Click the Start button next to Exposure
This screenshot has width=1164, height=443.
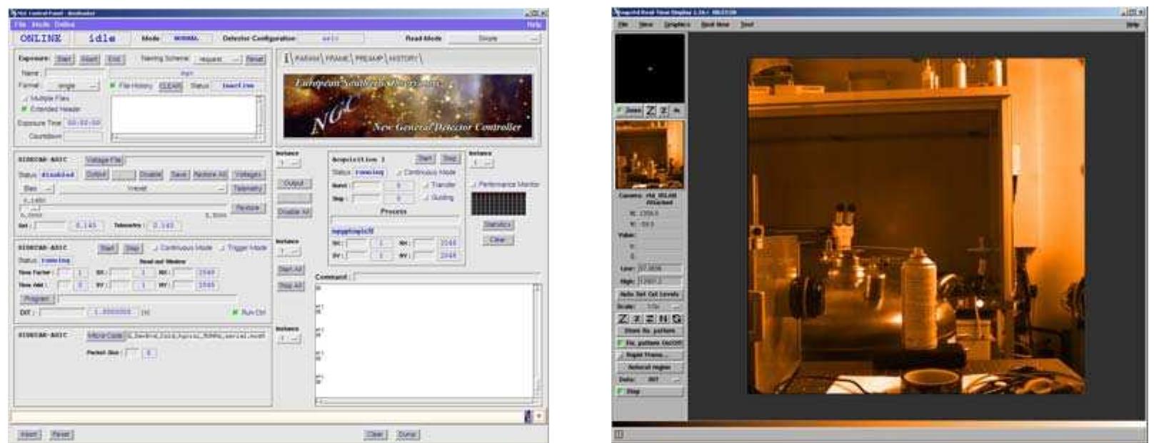tap(64, 59)
